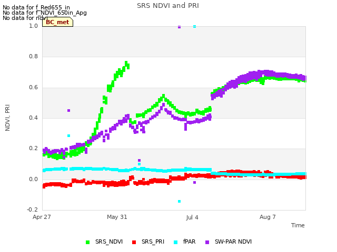Click the 'No data for f_NDVI_650in_Apg' message
Screen dimensions: 337x252
[45, 13]
